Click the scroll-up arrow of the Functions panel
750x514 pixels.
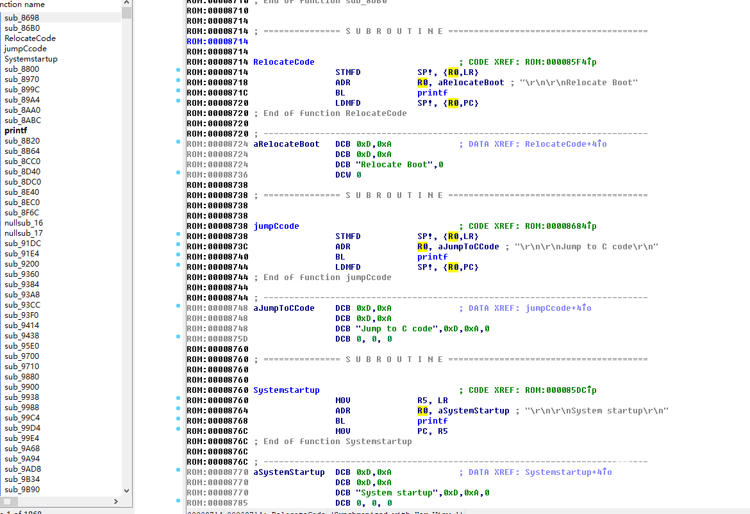coord(126,3)
